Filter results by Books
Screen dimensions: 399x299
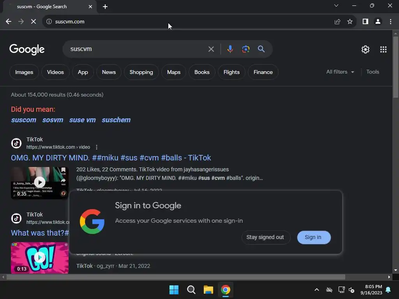tap(202, 72)
